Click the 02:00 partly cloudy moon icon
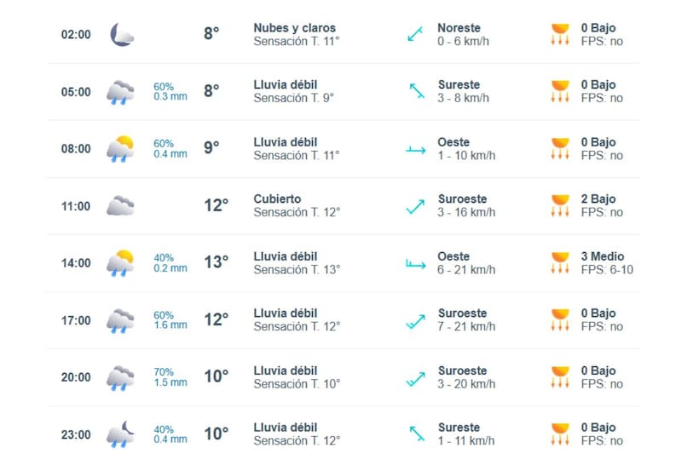The image size is (682, 454). (x=122, y=34)
